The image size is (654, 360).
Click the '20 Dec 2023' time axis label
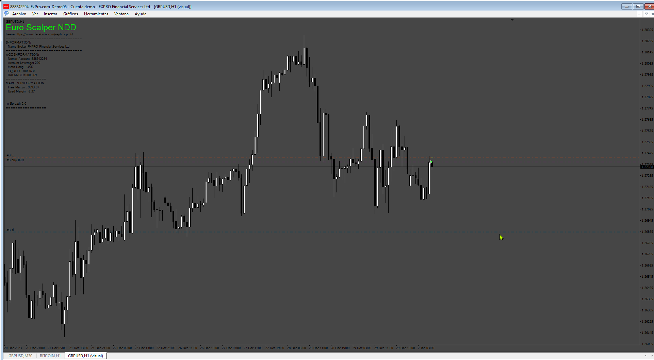(x=13, y=348)
